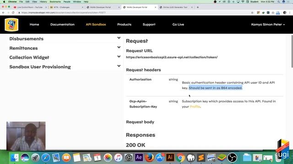The height and width of the screenshot is (164, 293).
Task: Open System Preferences gear in dock
Action: click(x=129, y=158)
